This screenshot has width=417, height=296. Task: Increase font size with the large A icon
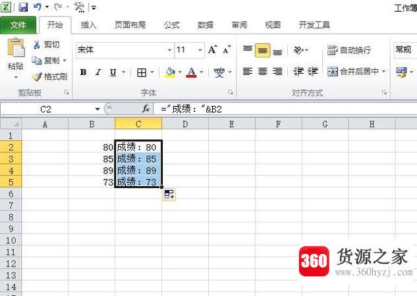point(213,49)
